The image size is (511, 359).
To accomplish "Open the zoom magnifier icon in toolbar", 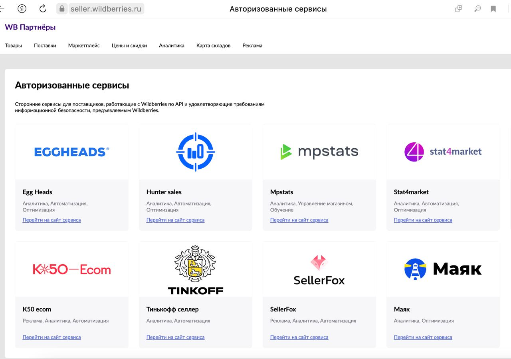I will [x=477, y=9].
